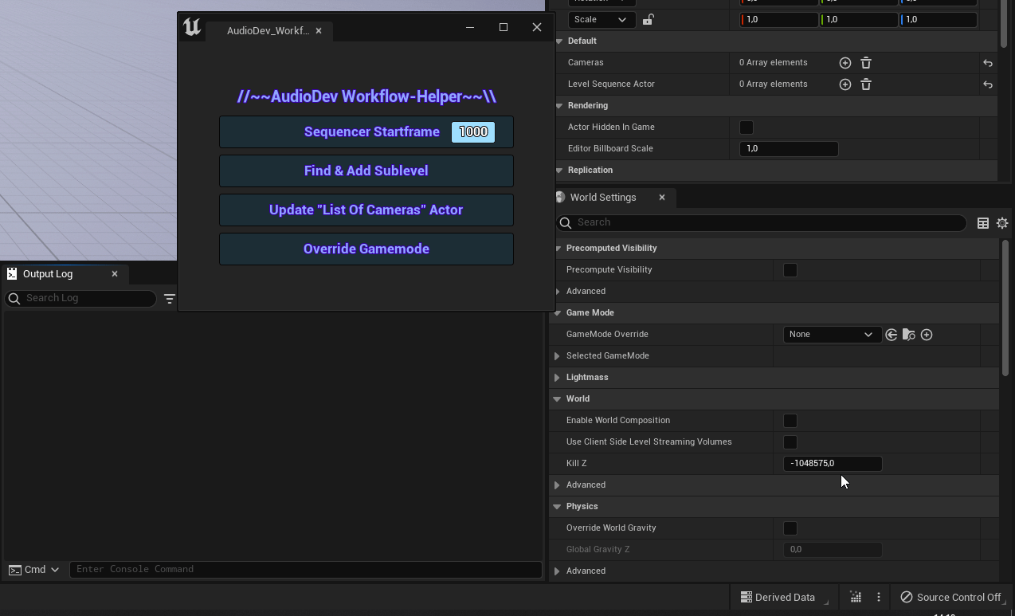
Task: Collapse the World section
Action: pos(558,399)
